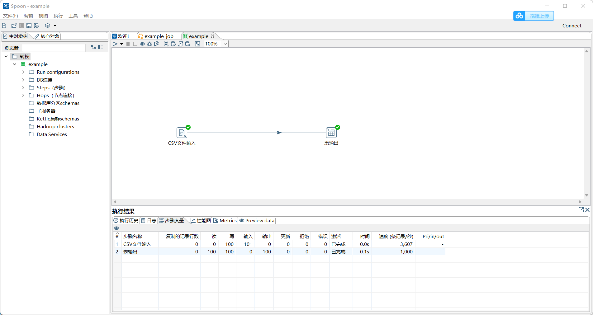Open the 工具 menu

pos(73,16)
